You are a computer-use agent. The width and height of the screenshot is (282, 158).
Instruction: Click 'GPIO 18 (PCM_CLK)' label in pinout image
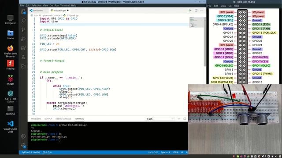coord(264,33)
